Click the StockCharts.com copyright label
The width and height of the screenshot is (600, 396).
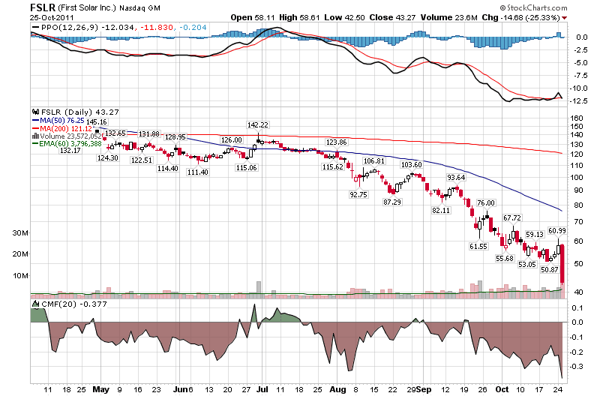[533, 7]
